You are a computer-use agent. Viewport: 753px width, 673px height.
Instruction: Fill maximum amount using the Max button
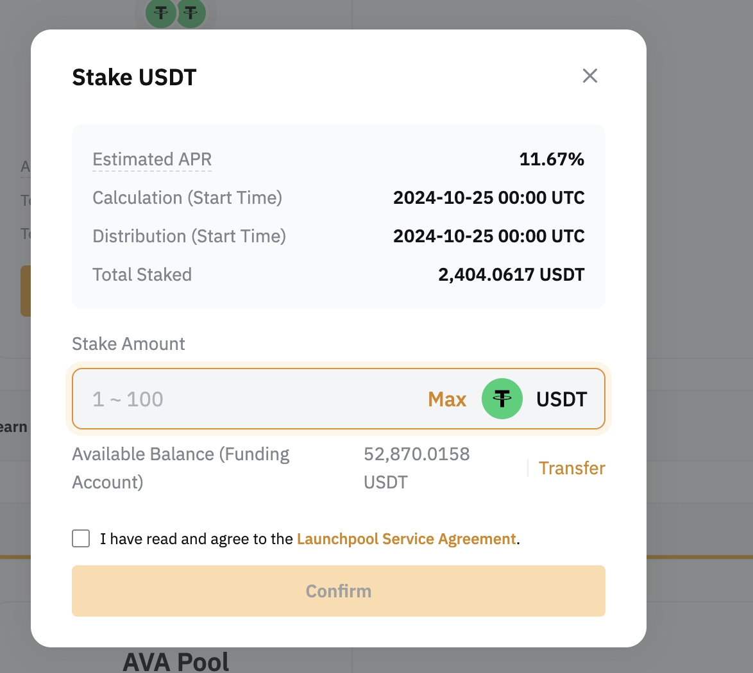[447, 399]
